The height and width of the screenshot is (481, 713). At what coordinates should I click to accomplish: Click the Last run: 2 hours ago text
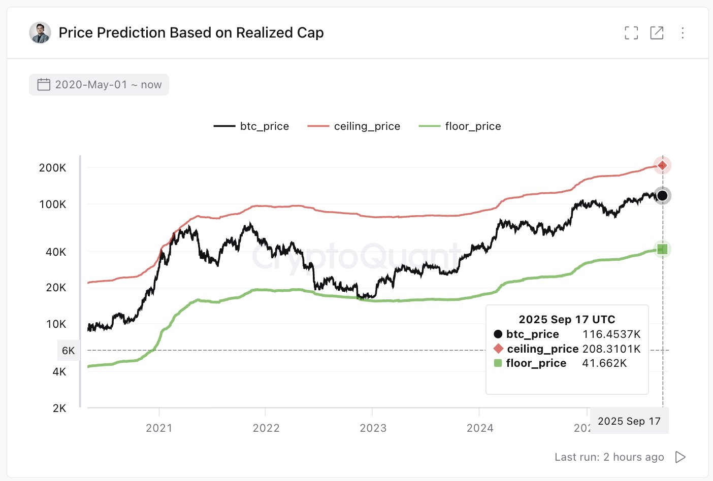(x=610, y=457)
